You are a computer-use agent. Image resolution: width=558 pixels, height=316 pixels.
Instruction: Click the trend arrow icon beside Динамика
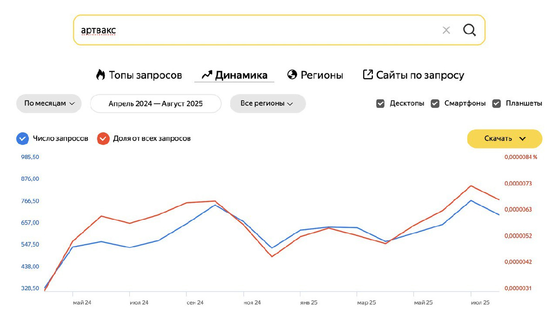coord(207,75)
